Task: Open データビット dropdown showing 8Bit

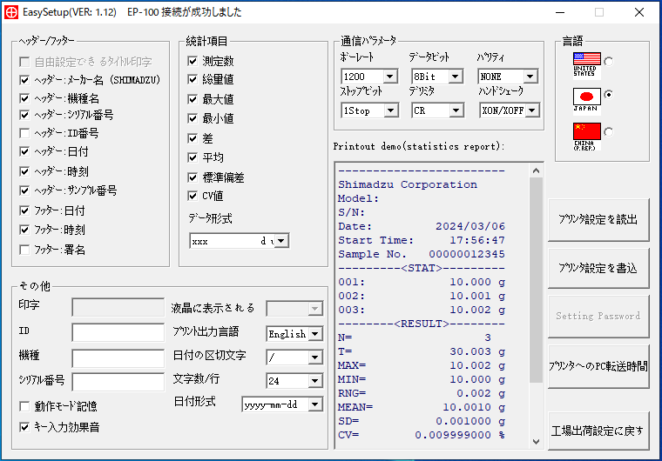Action: pyautogui.click(x=437, y=77)
